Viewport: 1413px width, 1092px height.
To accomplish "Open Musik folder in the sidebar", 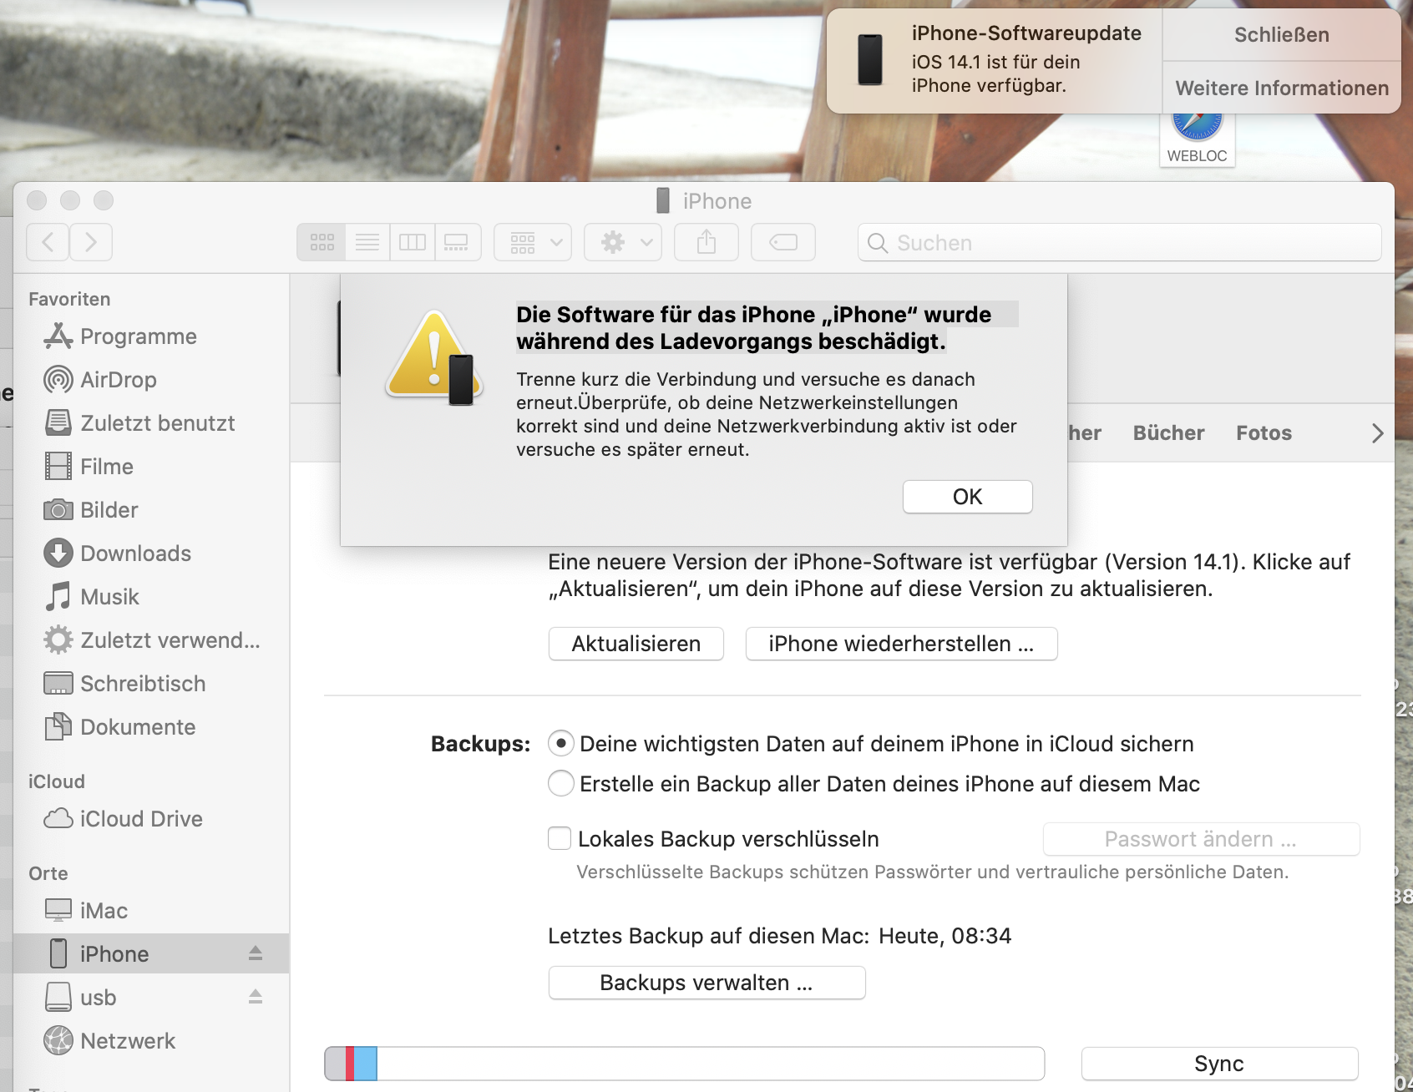I will [151, 597].
